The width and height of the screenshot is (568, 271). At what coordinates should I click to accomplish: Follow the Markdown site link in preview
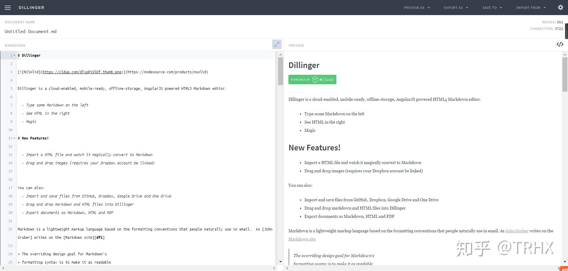coord(302,239)
